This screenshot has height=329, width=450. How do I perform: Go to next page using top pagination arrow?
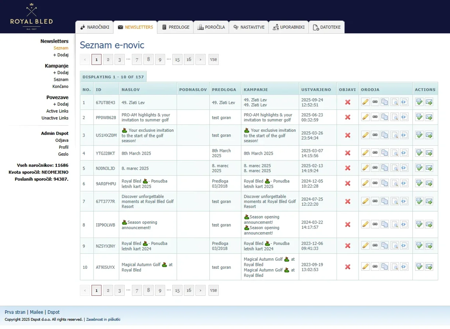tap(200, 59)
